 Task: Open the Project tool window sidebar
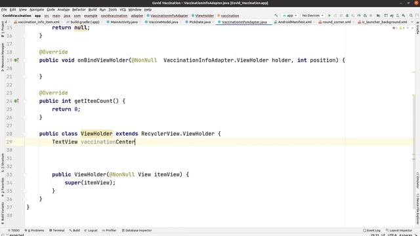coord(3,29)
